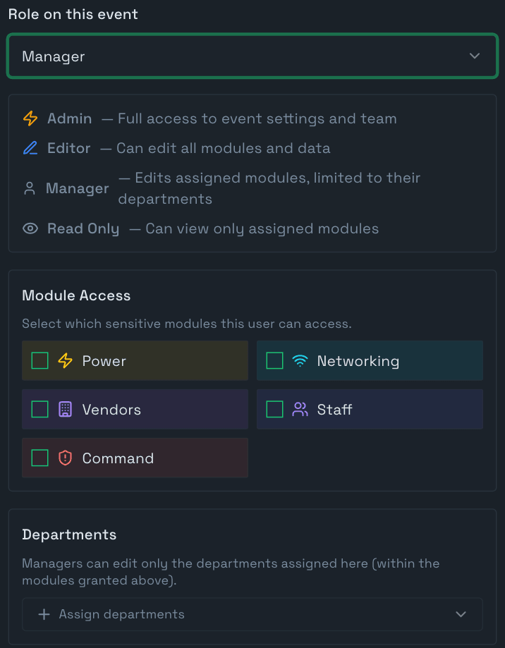Click the Networking module label
The image size is (505, 648).
click(358, 361)
